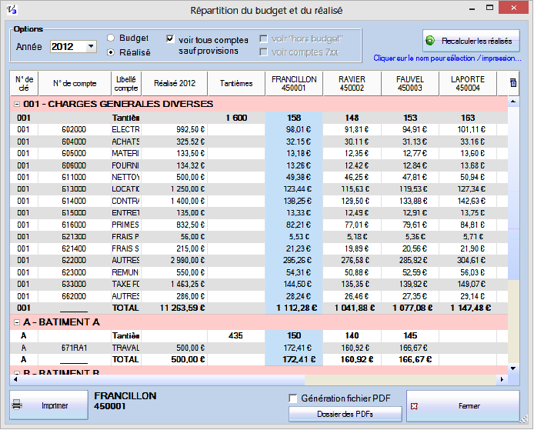
Task: Click Recalculer les réalisés button
Action: (471, 41)
